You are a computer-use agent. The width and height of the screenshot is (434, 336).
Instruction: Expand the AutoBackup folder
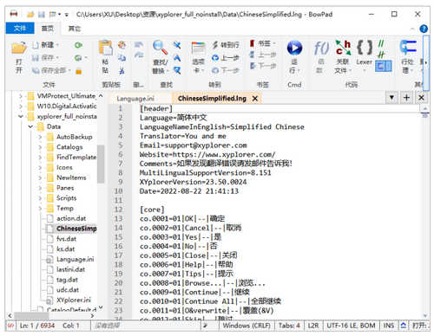[40, 137]
